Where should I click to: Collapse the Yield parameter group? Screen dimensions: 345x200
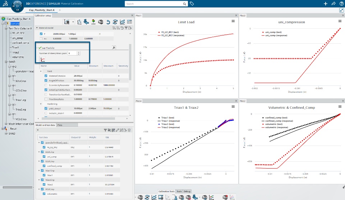click(41, 71)
